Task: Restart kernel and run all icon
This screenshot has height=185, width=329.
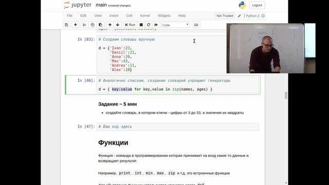Action: 156,25
